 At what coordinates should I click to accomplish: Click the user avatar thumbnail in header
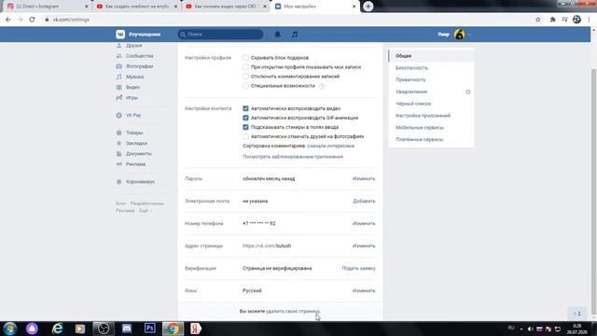tap(459, 35)
